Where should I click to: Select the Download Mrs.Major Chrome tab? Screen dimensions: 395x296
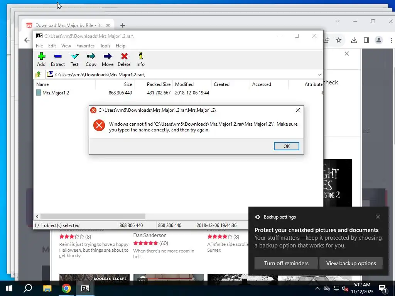point(68,25)
